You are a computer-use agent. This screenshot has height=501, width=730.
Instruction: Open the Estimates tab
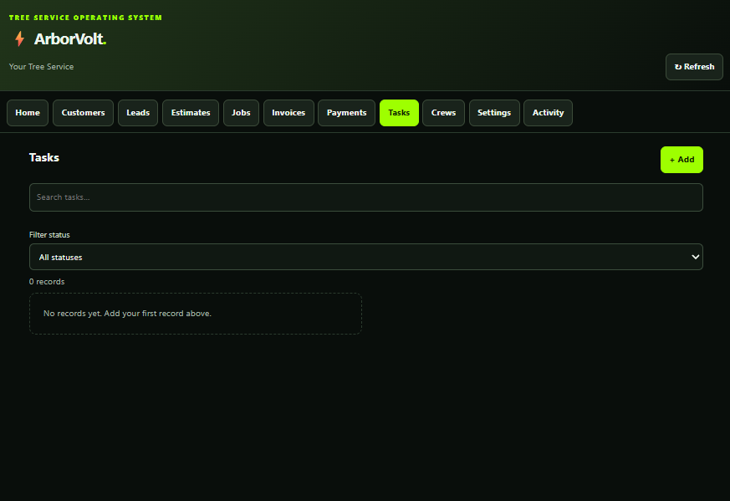(191, 113)
